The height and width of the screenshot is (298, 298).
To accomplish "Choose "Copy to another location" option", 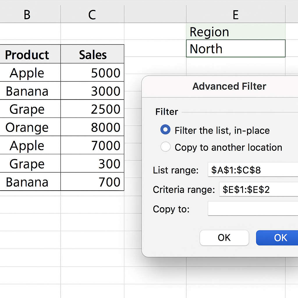I will 165,147.
